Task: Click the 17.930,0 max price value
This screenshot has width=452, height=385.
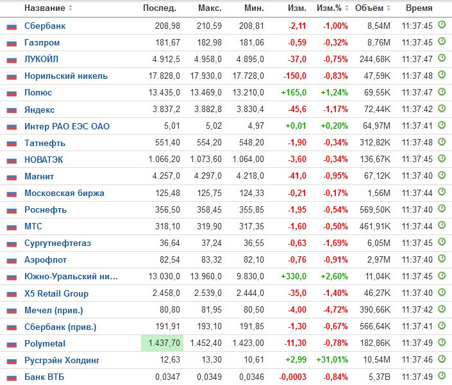Action: coord(206,76)
